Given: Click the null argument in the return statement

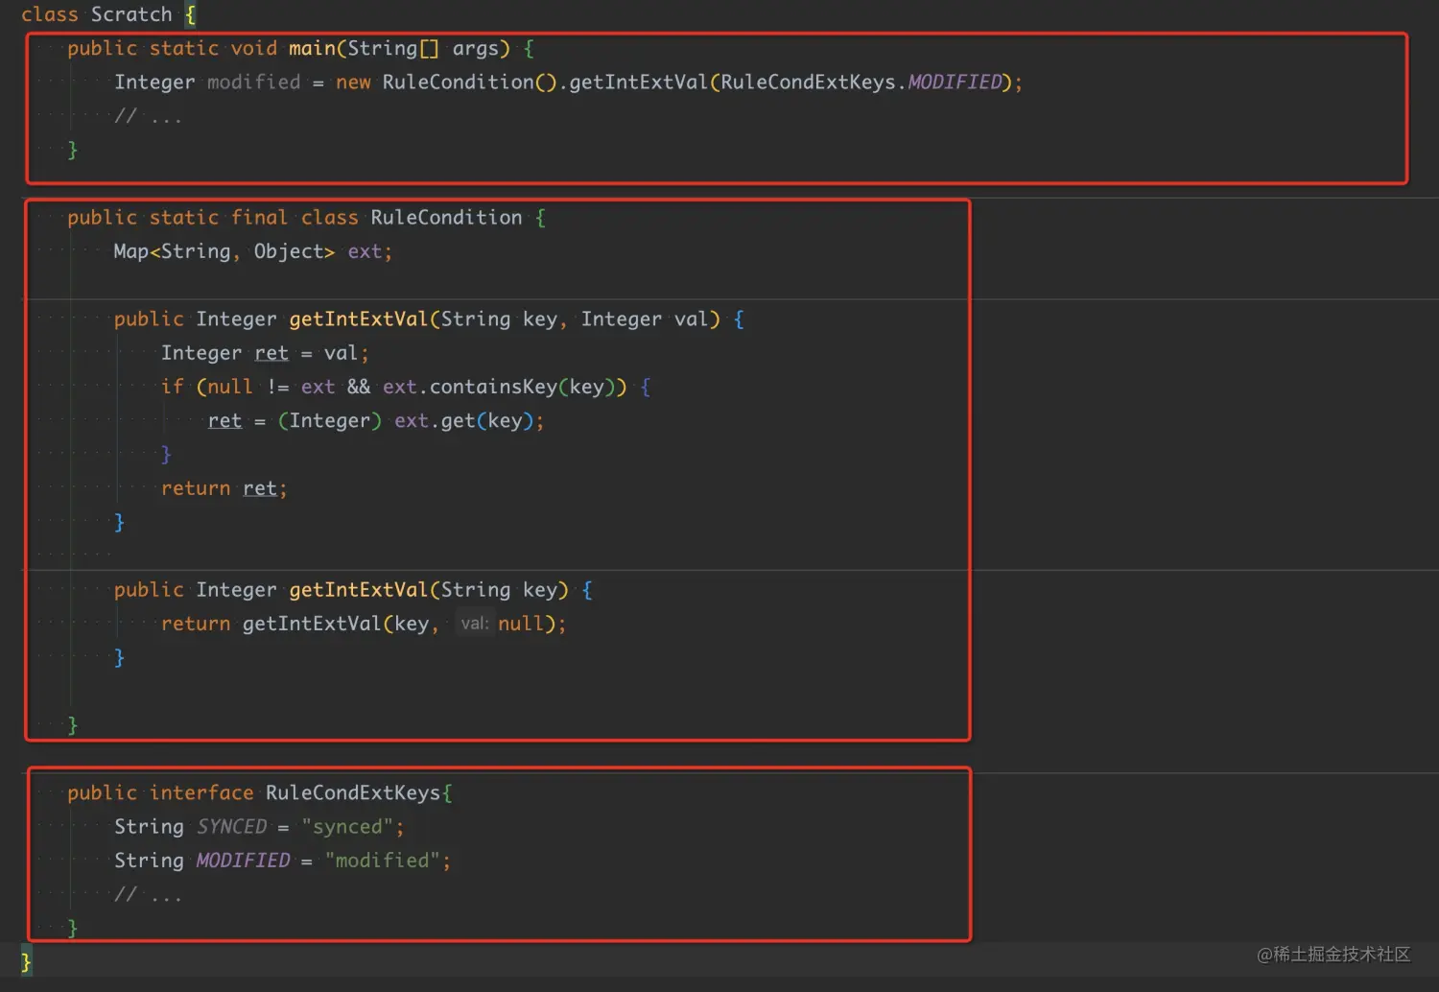Looking at the screenshot, I should (x=521, y=624).
